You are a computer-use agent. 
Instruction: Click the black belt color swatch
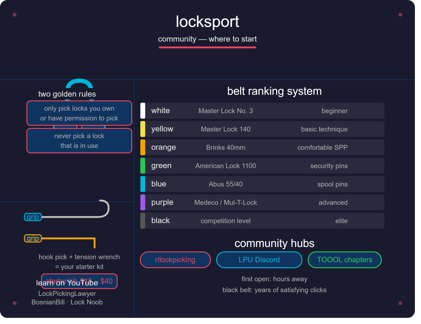[143, 221]
